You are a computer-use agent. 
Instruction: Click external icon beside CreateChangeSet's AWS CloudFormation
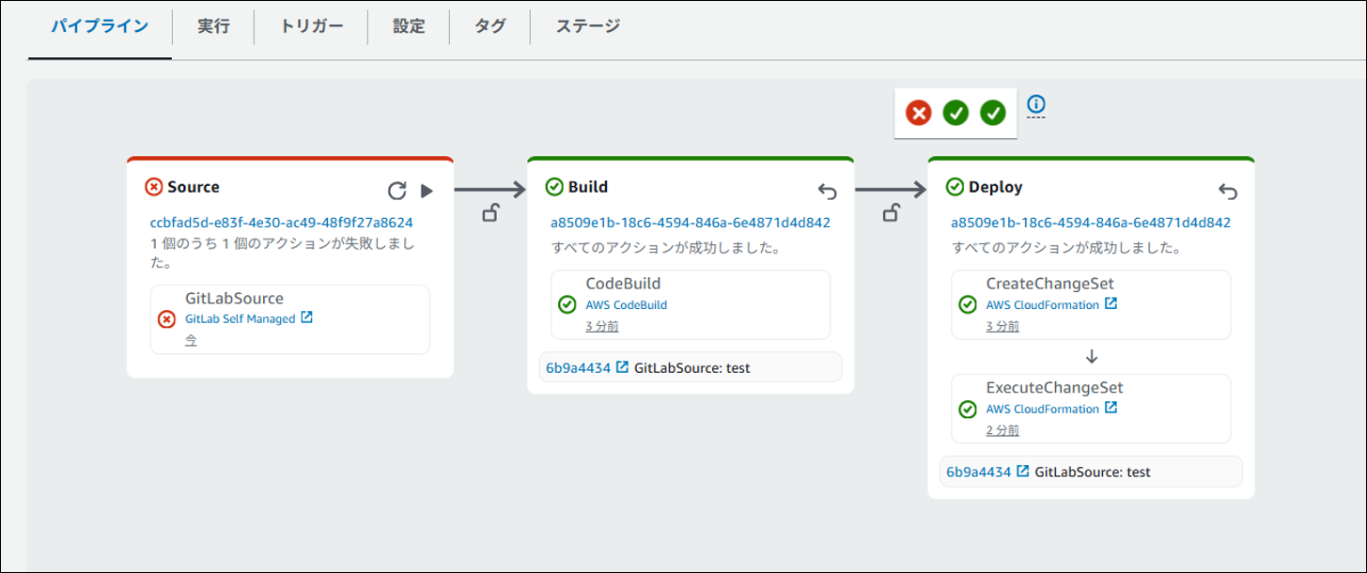point(1111,304)
